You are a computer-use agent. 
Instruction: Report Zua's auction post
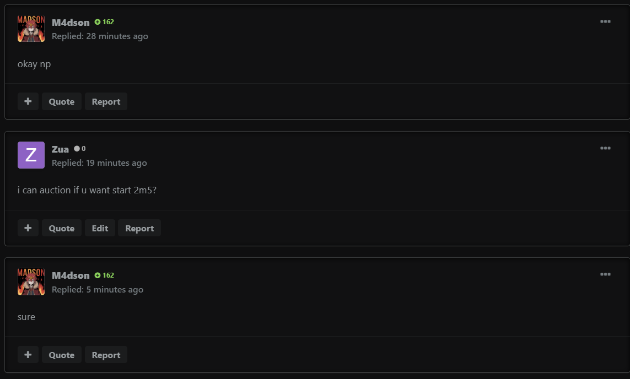click(x=139, y=228)
